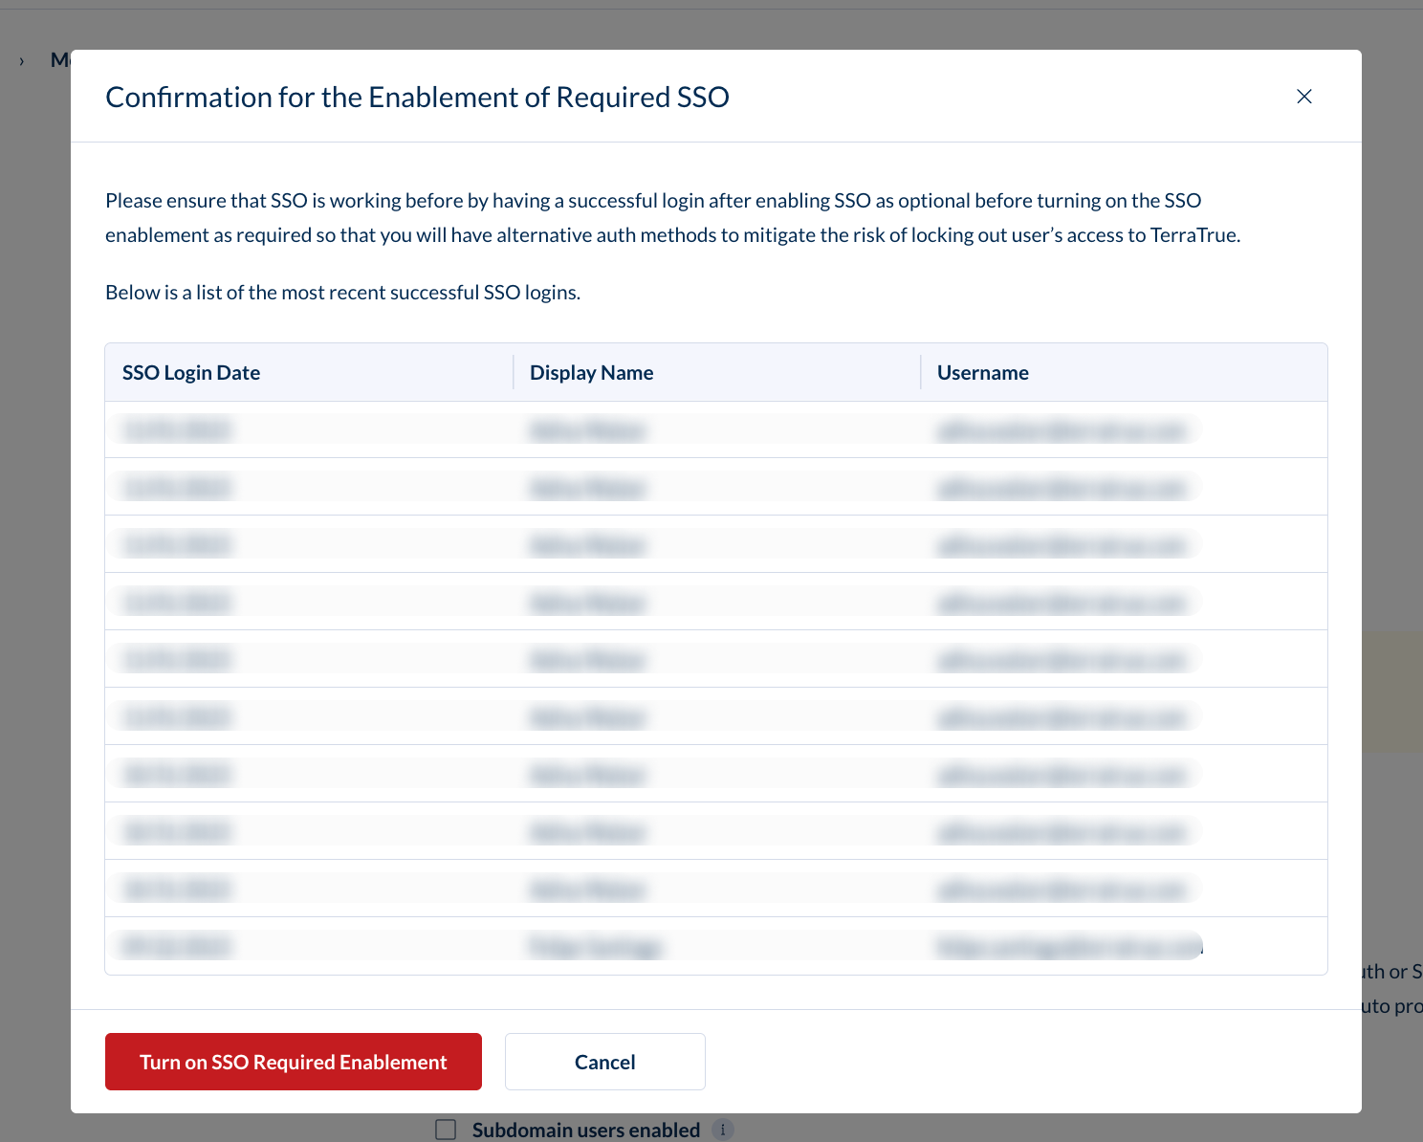Close the SSO confirmation dialog
This screenshot has width=1423, height=1142.
1303,97
